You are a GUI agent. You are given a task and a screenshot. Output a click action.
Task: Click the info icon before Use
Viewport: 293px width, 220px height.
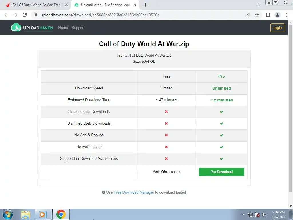coord(104,192)
